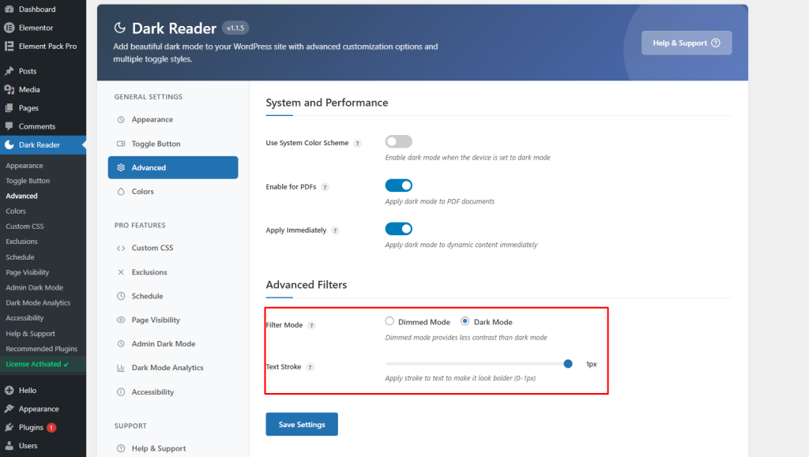
Task: Turn off the Apply Immediately switch
Action: click(398, 228)
